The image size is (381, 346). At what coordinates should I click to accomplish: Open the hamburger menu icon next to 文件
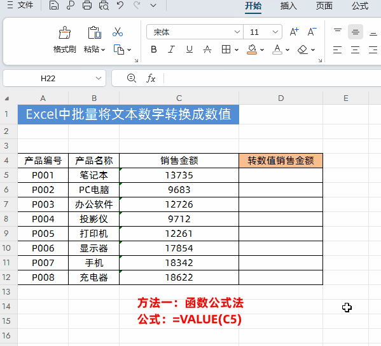[10, 5]
